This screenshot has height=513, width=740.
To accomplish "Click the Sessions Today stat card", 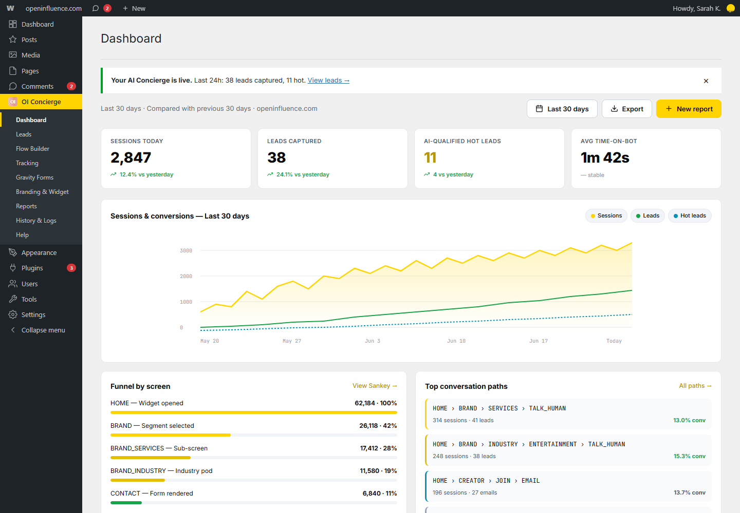I will click(176, 159).
